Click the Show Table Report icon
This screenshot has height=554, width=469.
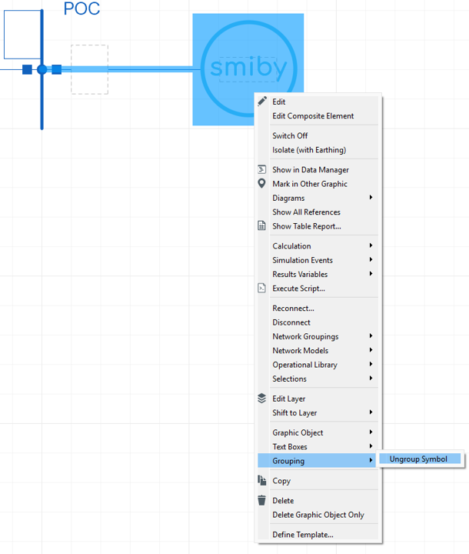262,226
